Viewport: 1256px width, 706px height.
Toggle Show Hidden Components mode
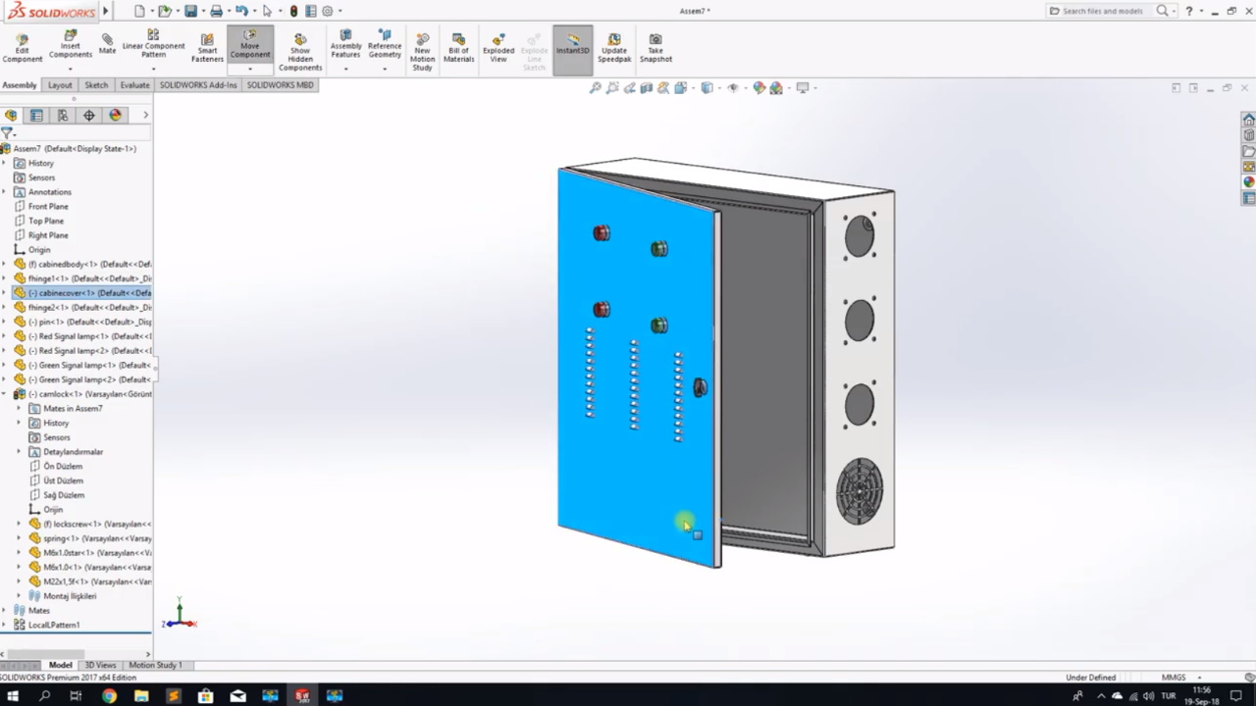pos(300,51)
